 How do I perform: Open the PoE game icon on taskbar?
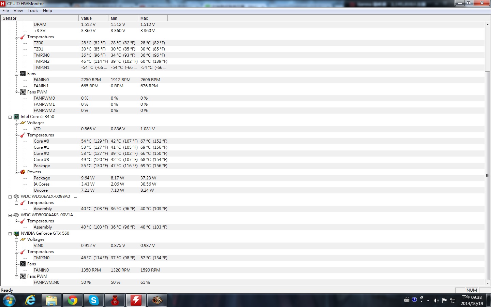pyautogui.click(x=157, y=301)
